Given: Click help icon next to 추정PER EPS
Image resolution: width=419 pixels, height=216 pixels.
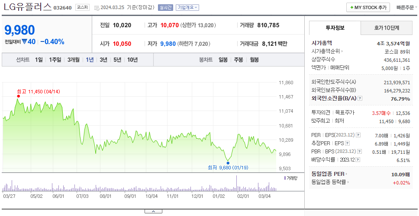Looking at the screenshot, I should (x=347, y=143).
